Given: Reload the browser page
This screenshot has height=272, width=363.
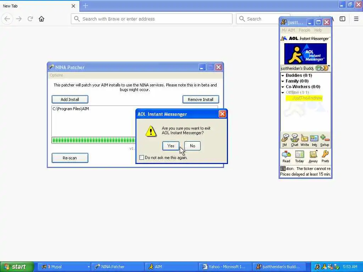Looking at the screenshot, I should tap(30, 19).
